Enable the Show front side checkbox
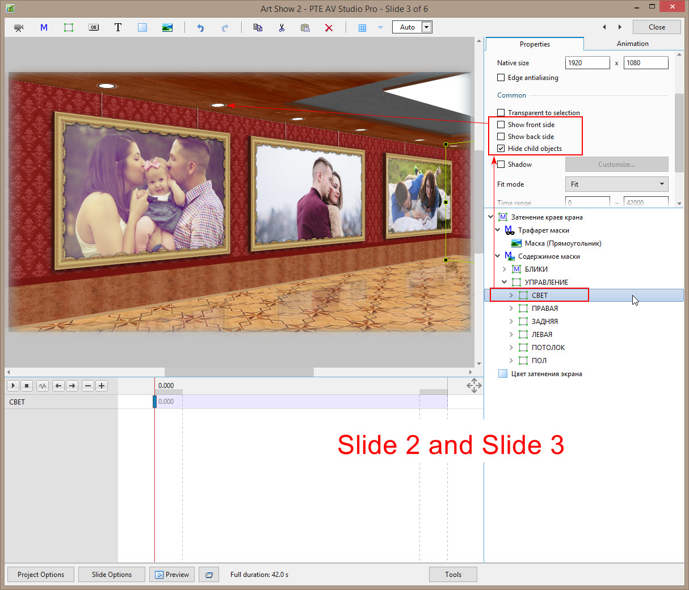689x590 pixels. tap(501, 125)
